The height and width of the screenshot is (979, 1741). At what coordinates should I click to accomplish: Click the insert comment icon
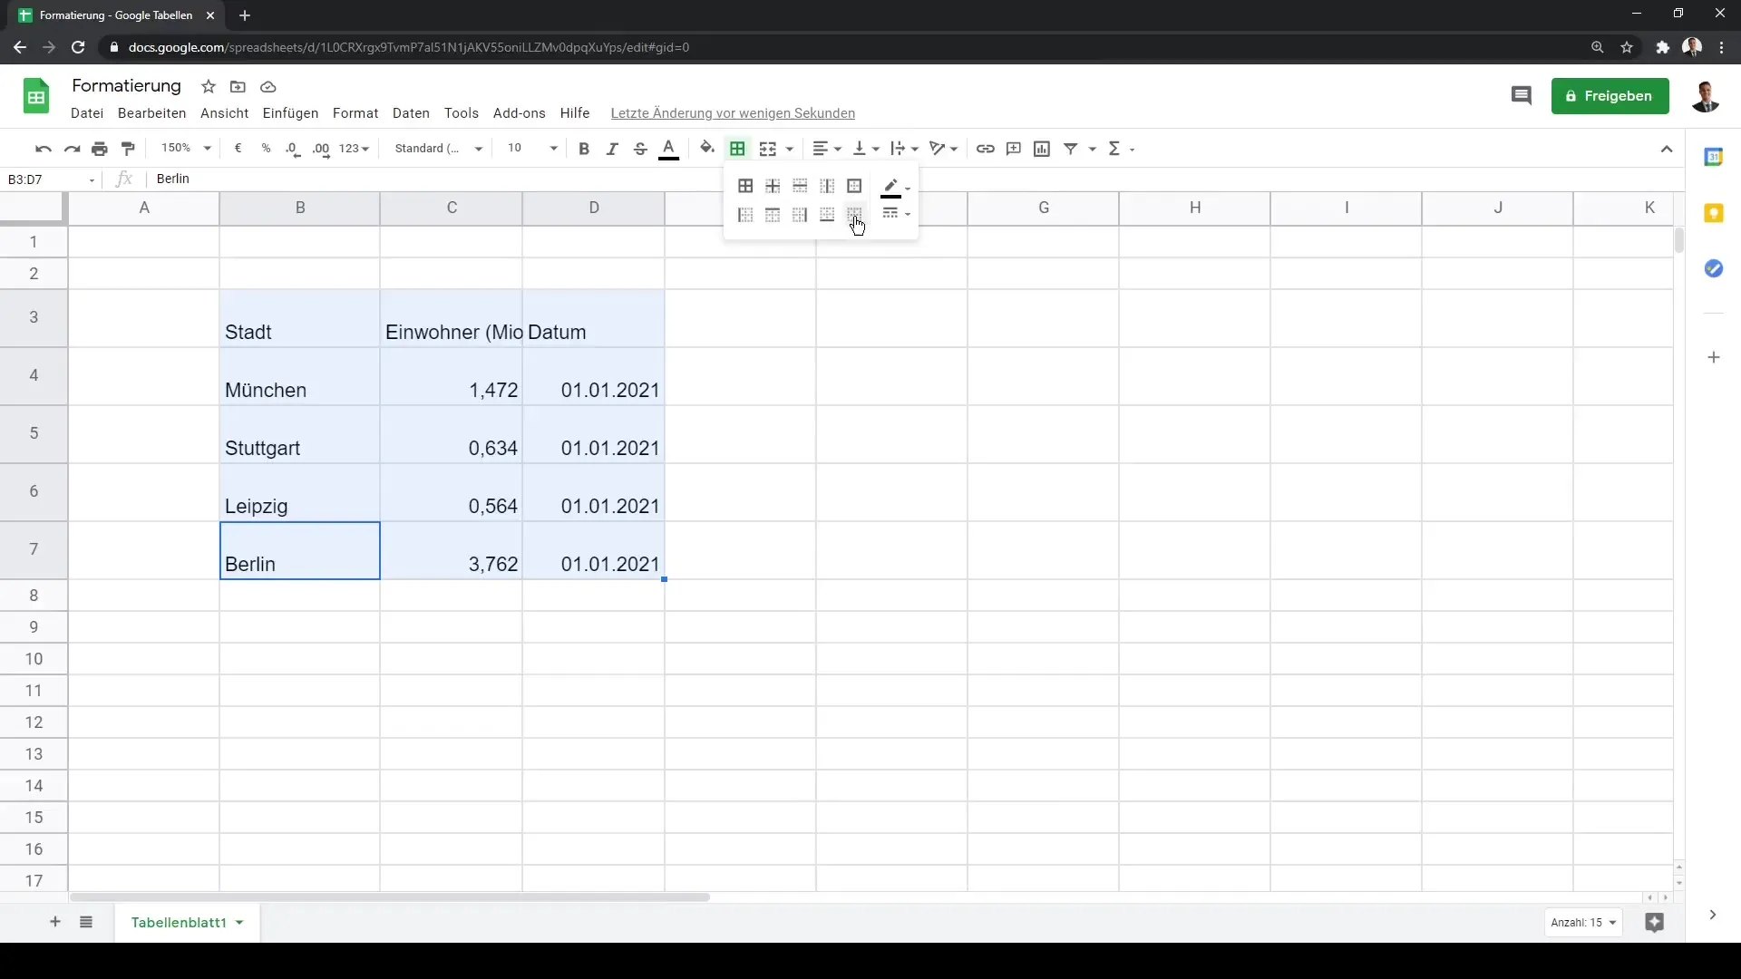[1014, 149]
